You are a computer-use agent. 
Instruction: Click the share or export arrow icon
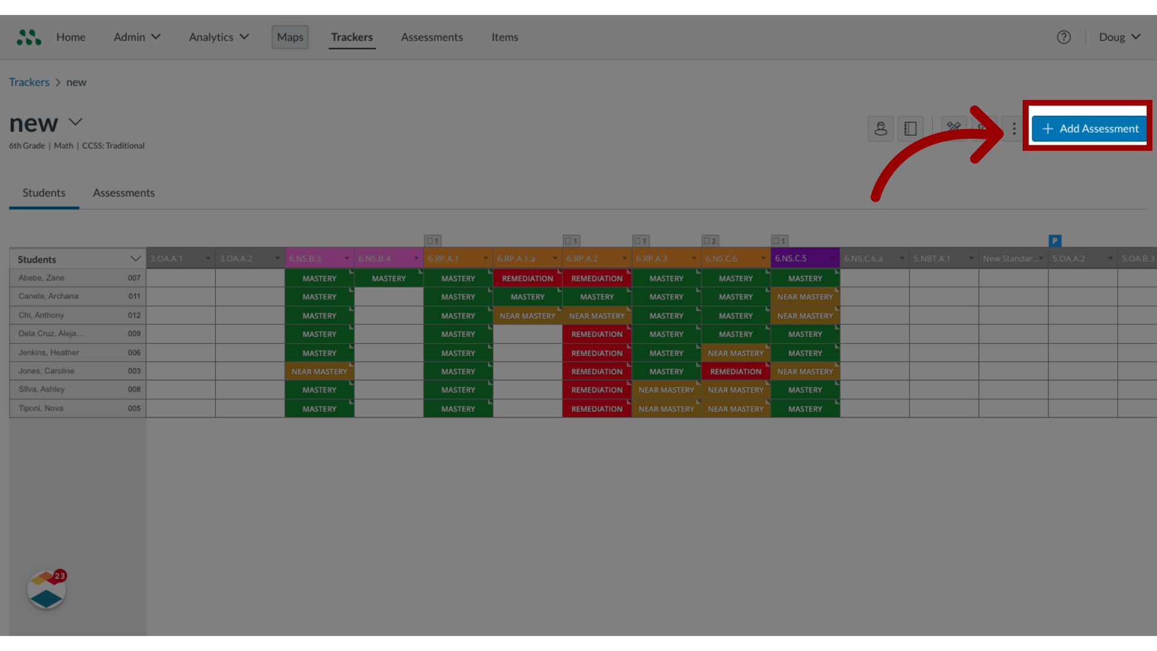[984, 128]
